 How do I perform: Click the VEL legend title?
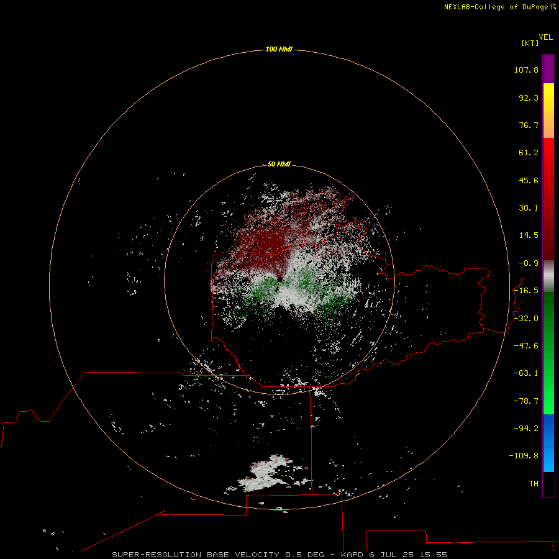(x=545, y=37)
